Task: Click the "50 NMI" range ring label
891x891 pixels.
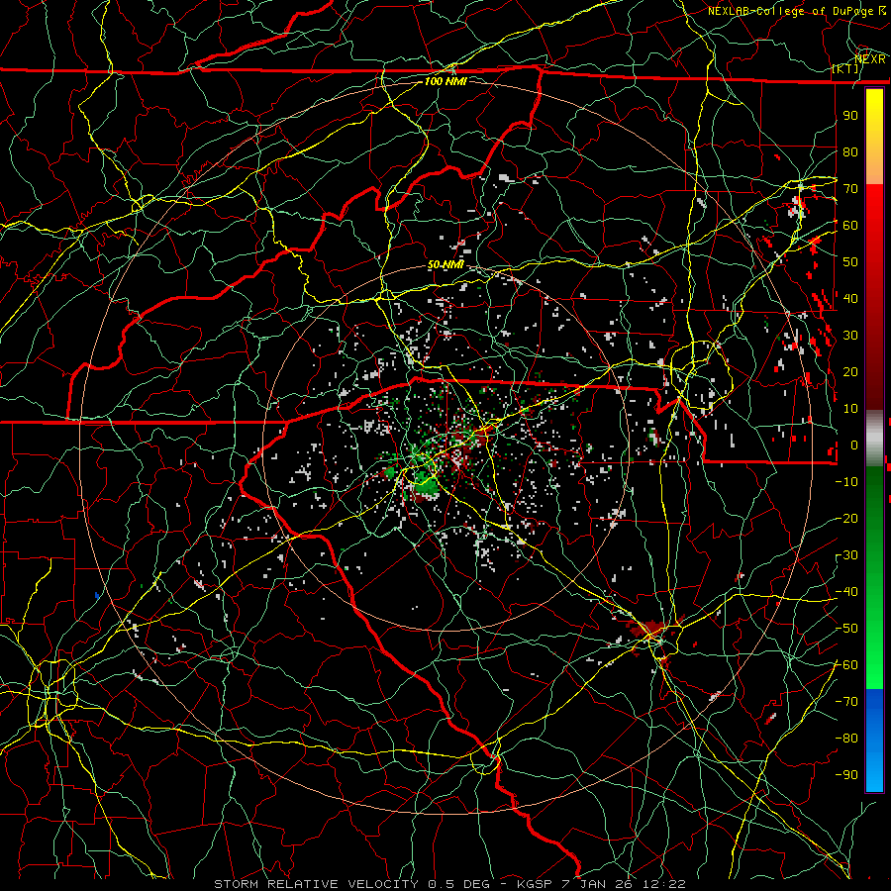Action: [x=445, y=264]
